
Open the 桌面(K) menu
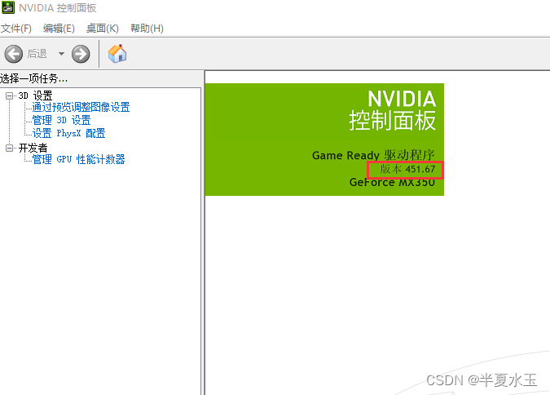(x=103, y=28)
